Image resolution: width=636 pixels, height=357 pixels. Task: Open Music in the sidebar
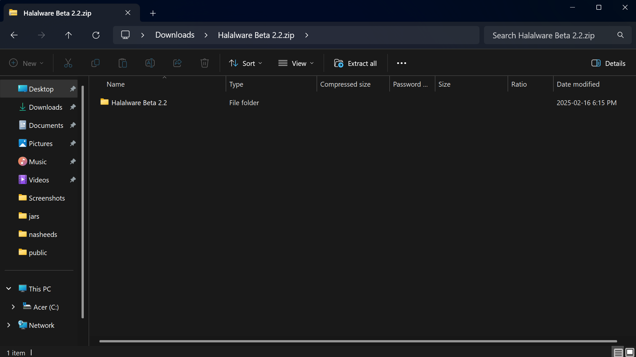[39, 162]
